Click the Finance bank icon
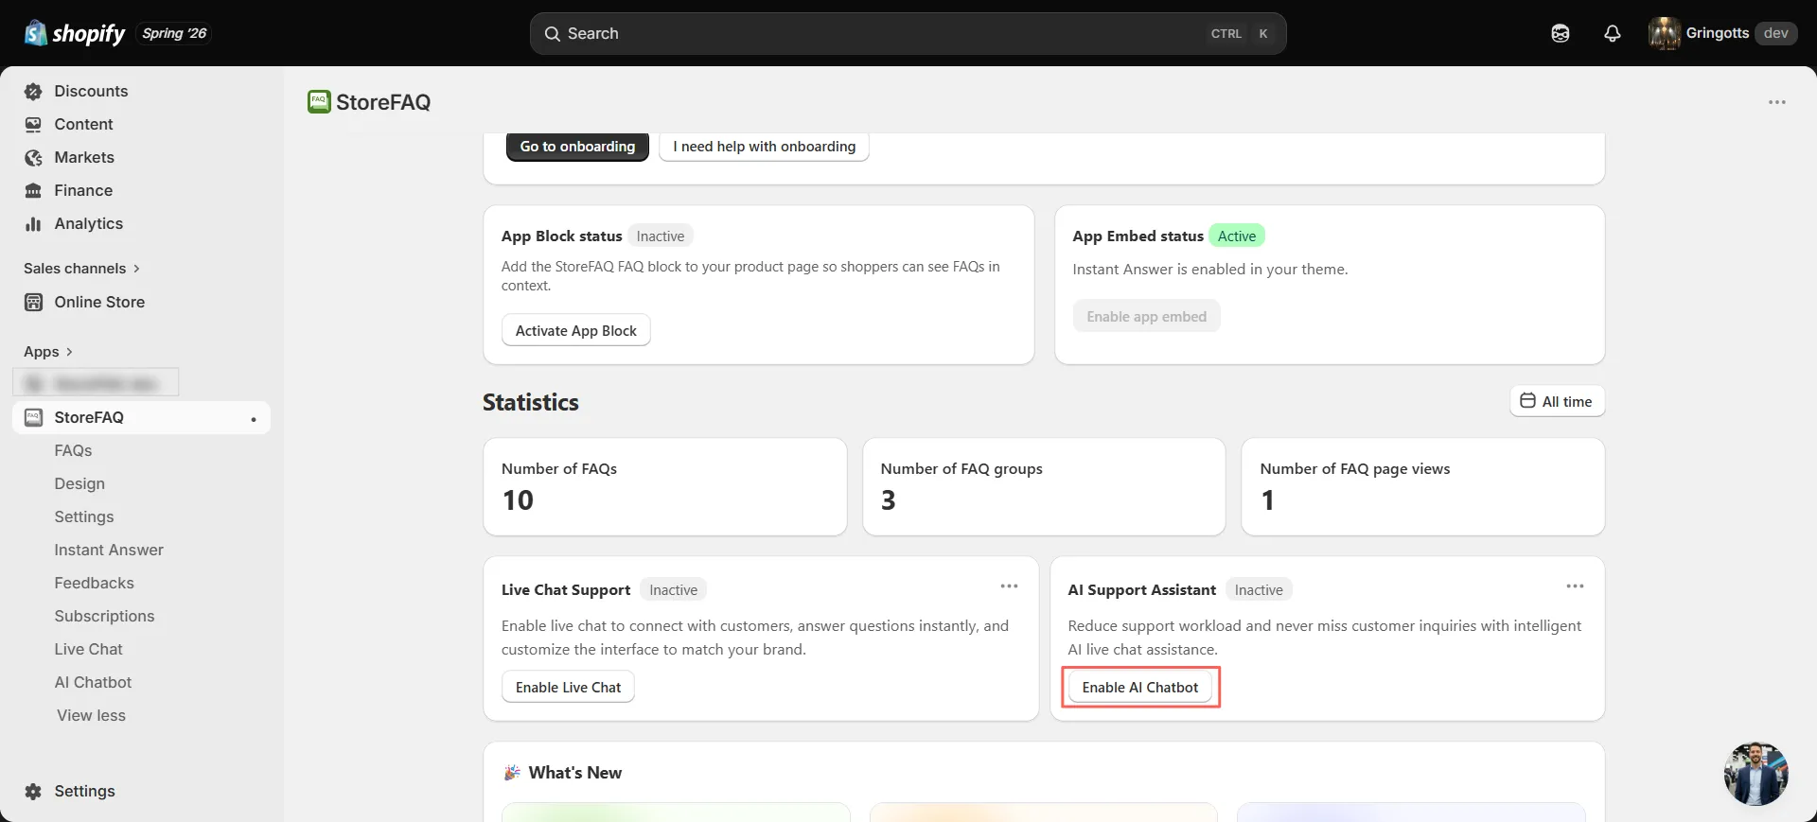The width and height of the screenshot is (1817, 822). point(33,190)
